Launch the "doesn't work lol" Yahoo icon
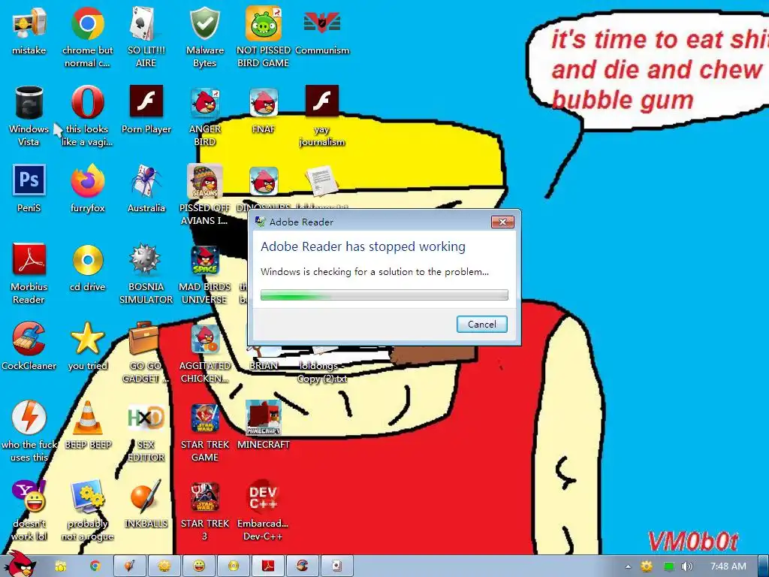The width and height of the screenshot is (769, 577). (29, 511)
